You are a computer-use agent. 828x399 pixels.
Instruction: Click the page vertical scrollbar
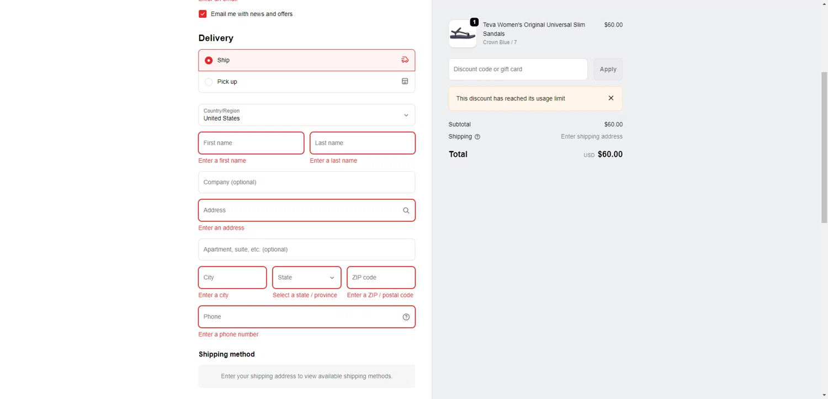tap(824, 146)
